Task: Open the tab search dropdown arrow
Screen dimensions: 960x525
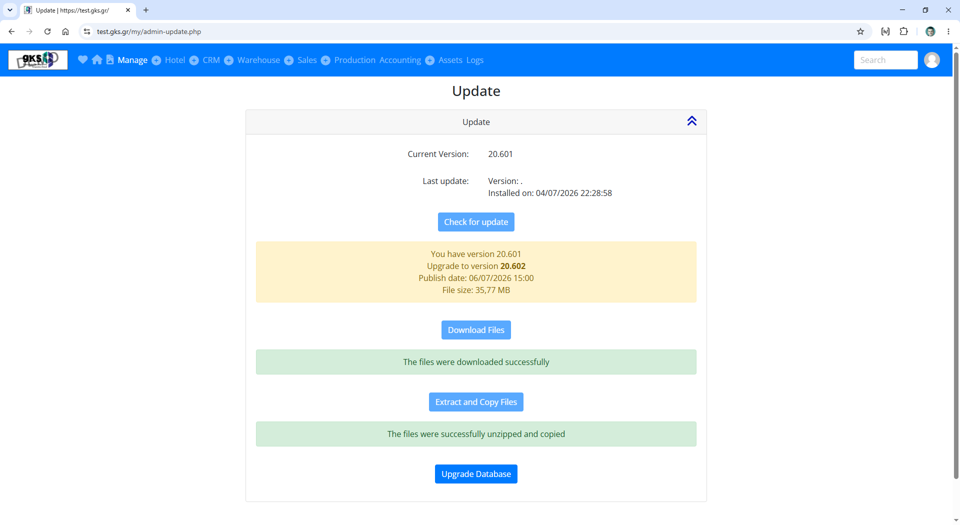Action: (x=10, y=10)
